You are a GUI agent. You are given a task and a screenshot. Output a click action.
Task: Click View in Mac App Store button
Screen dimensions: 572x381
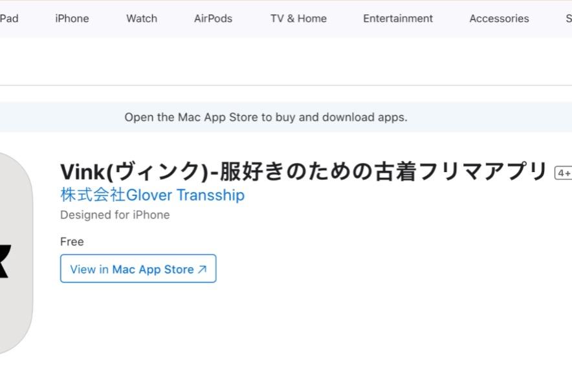(138, 268)
